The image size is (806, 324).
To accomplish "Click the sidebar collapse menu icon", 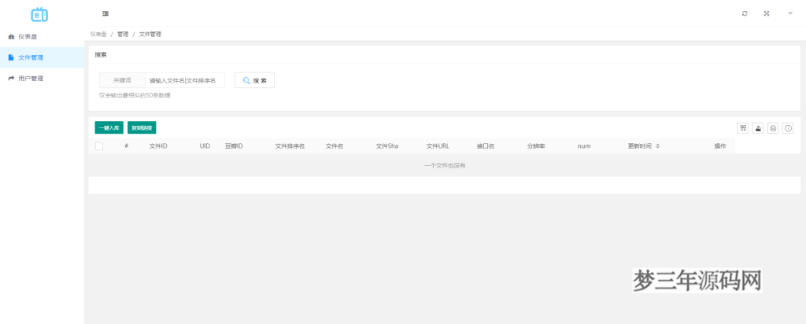I will pos(105,13).
